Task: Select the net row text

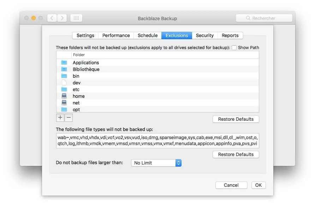Action: pos(76,103)
